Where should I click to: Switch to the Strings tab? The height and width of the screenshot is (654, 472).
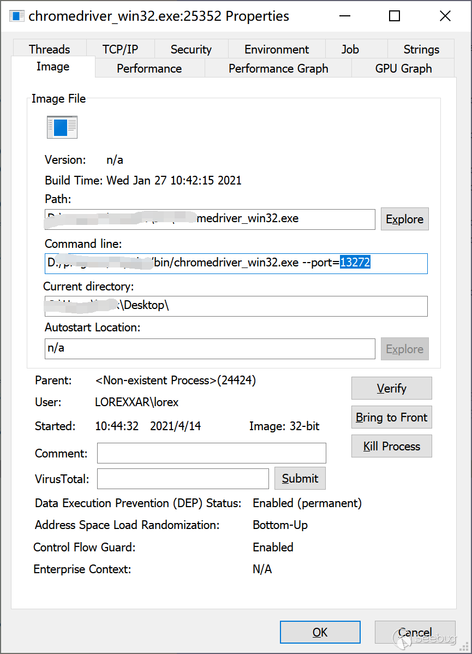click(x=421, y=49)
